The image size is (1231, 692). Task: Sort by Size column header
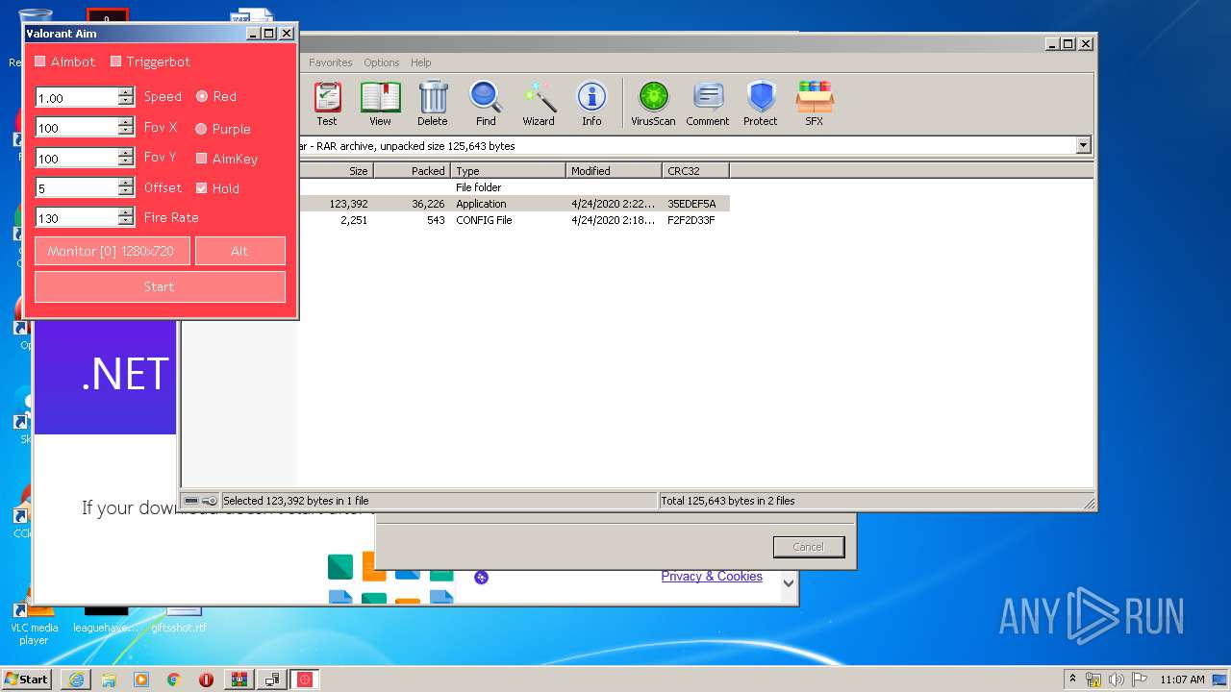point(335,171)
